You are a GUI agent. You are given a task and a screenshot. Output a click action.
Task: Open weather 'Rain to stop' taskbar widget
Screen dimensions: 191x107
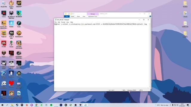tap(162, 105)
